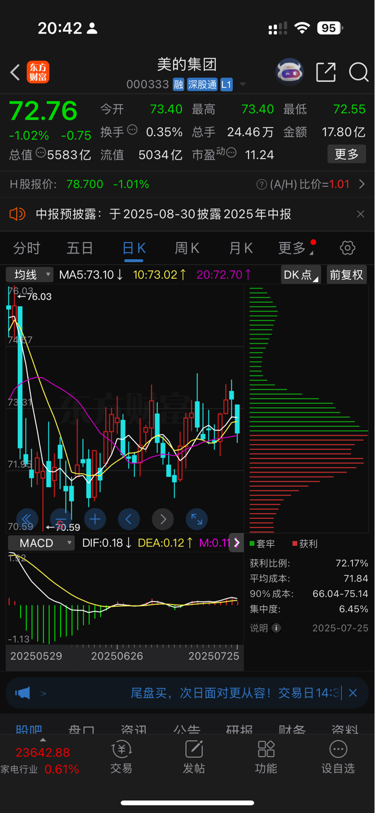This screenshot has width=375, height=813.
Task: Open A/H 比价 details chevron
Action: [362, 184]
